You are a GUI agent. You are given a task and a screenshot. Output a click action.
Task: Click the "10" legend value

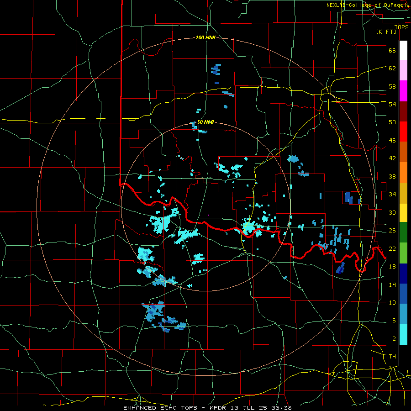tap(392, 302)
